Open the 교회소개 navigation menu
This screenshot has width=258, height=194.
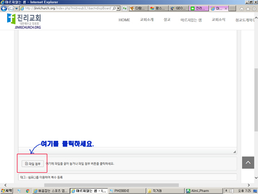pyautogui.click(x=147, y=20)
